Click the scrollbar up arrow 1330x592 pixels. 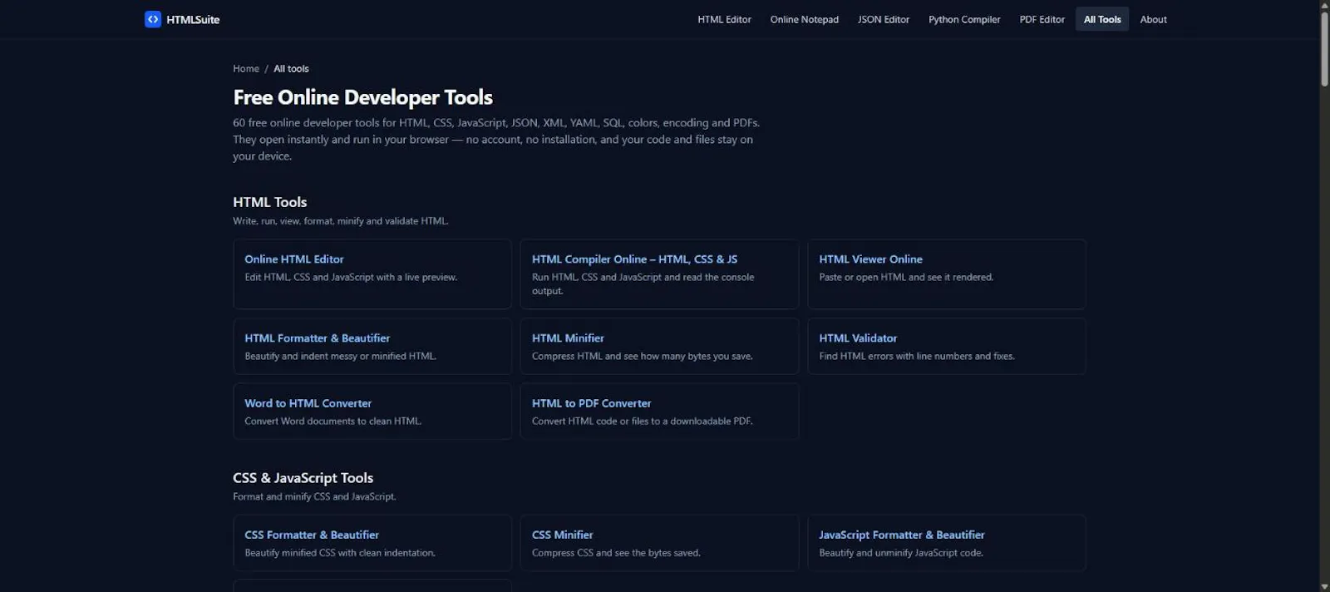(x=1324, y=5)
